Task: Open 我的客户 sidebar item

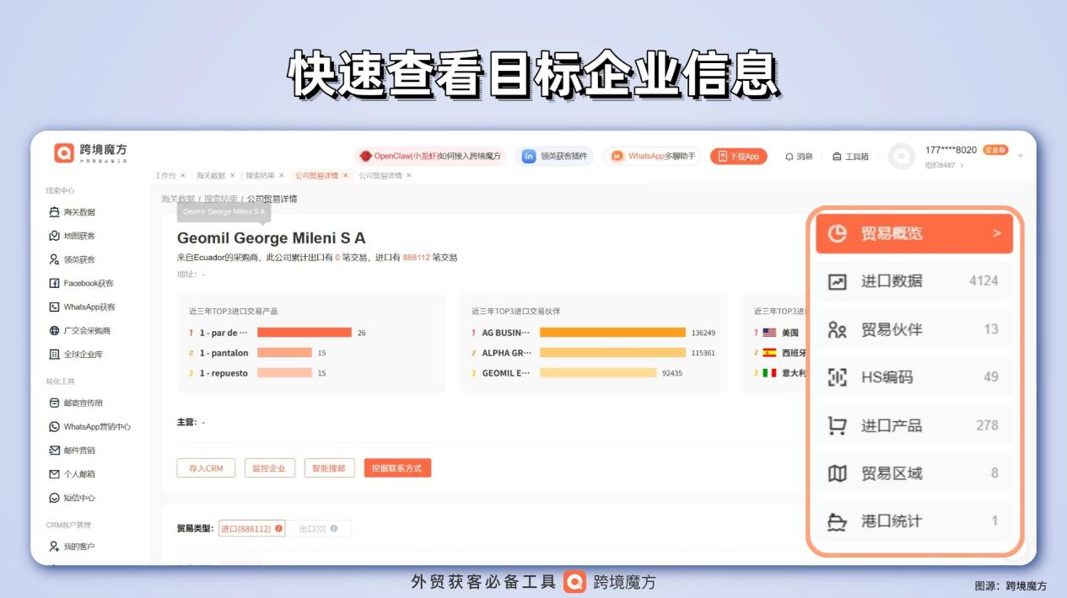Action: coord(73,546)
